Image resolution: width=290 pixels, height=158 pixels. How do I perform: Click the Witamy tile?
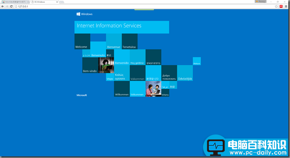[x=165, y=93]
